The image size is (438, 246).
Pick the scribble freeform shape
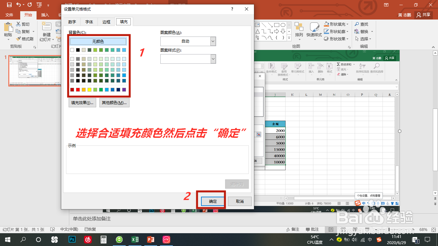pyautogui.click(x=257, y=38)
